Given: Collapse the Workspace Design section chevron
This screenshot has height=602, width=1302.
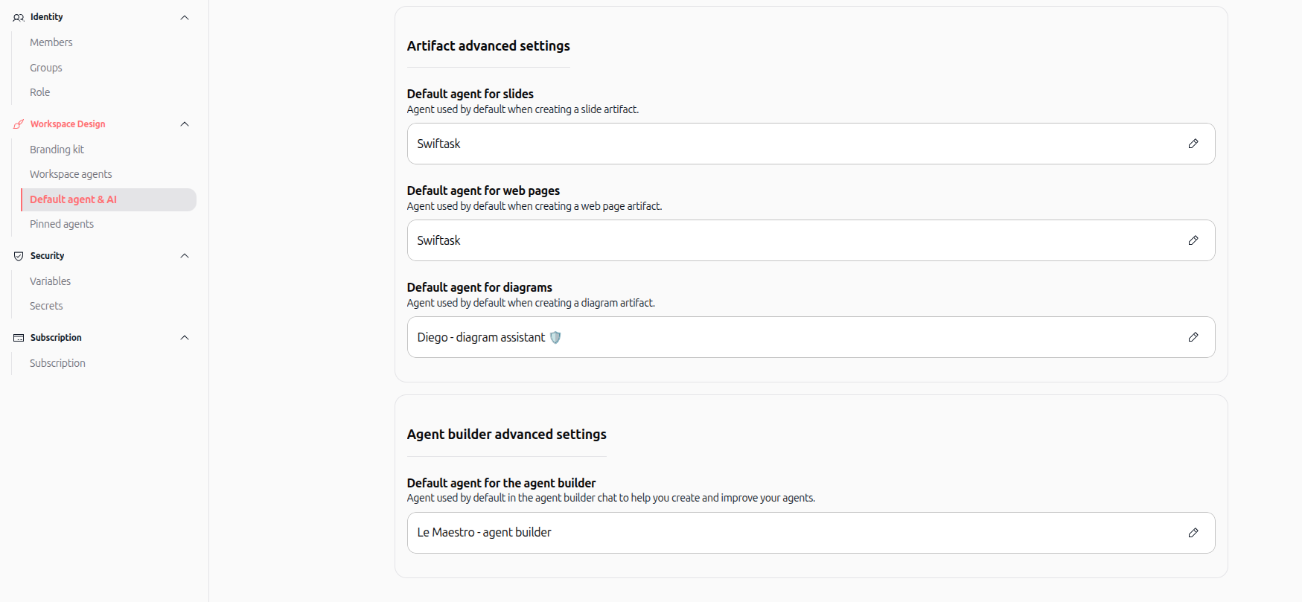Looking at the screenshot, I should pos(185,124).
